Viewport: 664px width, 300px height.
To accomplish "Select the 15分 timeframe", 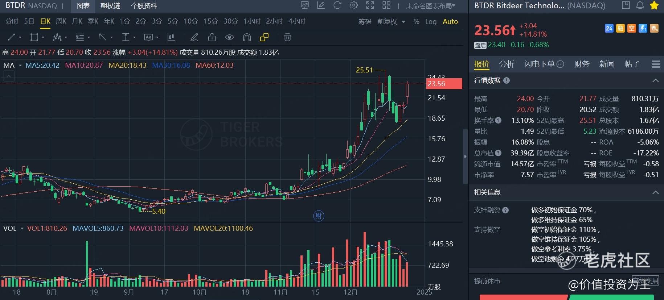I will click(x=210, y=21).
